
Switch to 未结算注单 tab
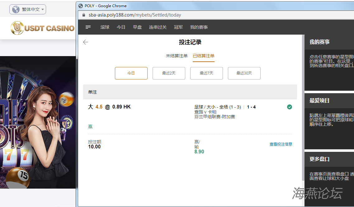pyautogui.click(x=177, y=56)
